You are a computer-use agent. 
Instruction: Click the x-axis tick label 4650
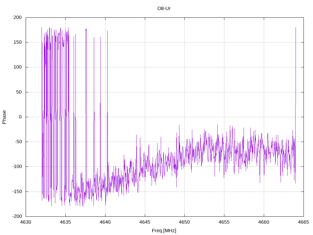[184, 222]
